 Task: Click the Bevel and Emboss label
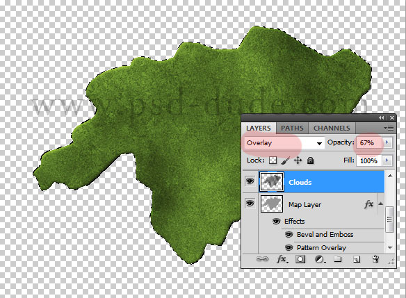click(x=325, y=234)
